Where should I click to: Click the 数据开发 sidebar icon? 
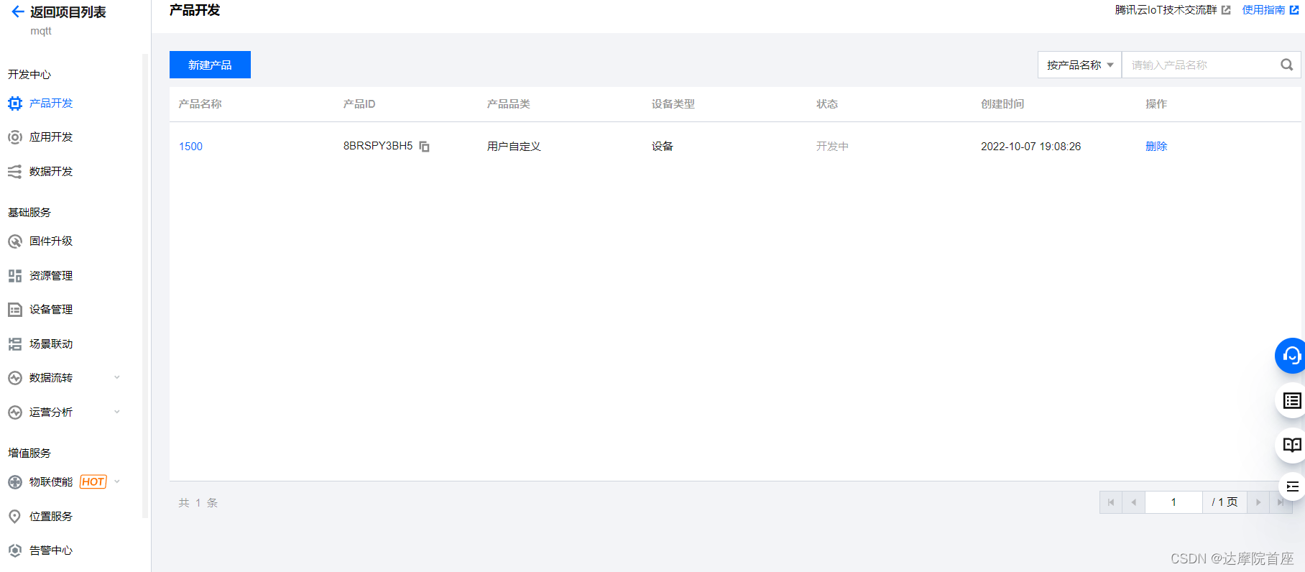pyautogui.click(x=15, y=172)
